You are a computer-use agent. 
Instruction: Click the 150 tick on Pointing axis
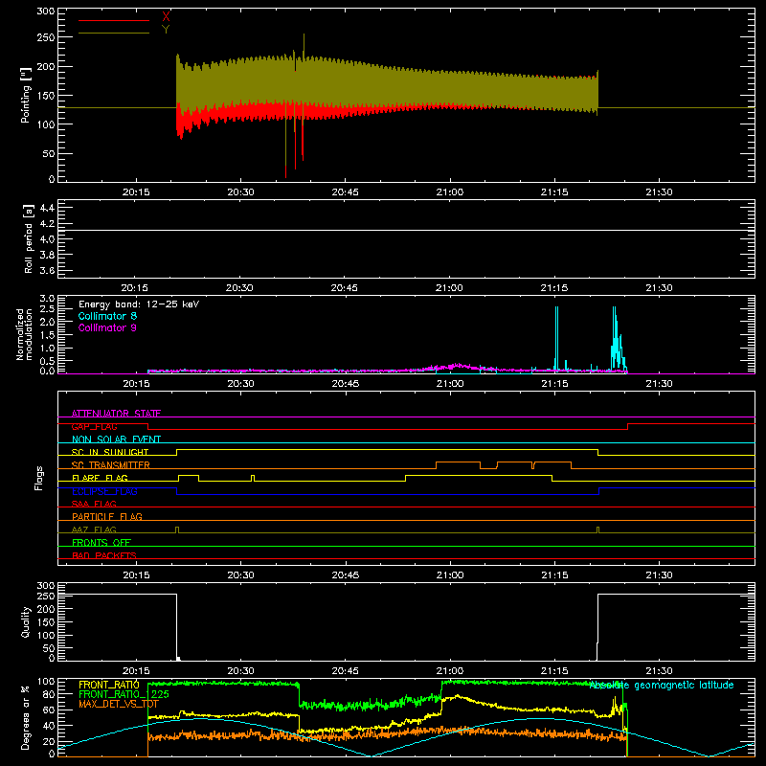point(45,96)
